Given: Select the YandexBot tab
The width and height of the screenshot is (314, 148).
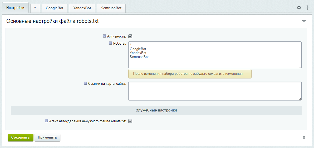Looking at the screenshot, I should (x=82, y=8).
